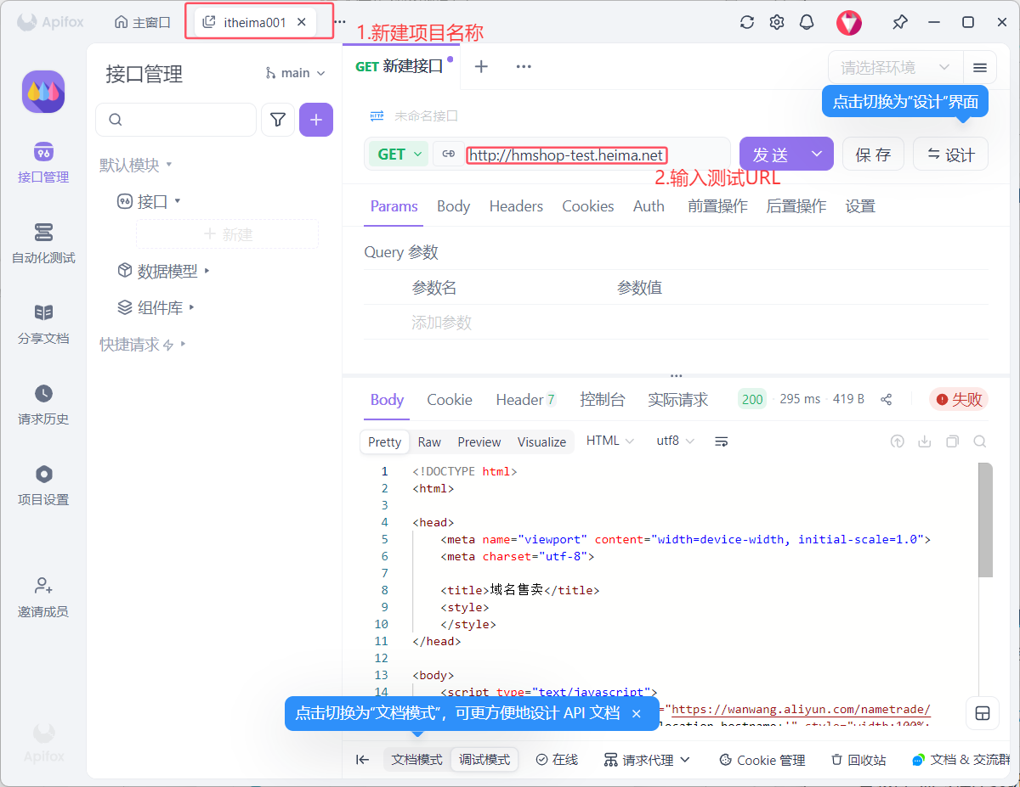This screenshot has height=787, width=1020.
Task: Select the Raw view mode
Action: 429,441
